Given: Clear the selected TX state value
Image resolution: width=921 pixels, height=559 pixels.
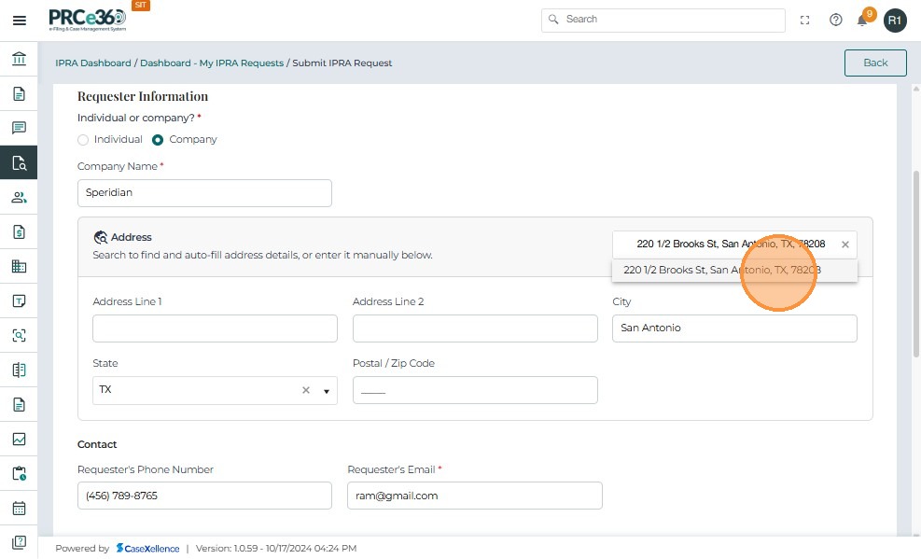Looking at the screenshot, I should tap(305, 390).
